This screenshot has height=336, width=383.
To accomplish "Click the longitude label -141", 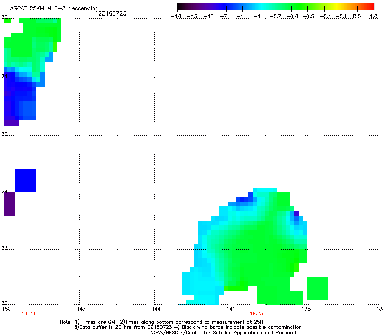I will [x=229, y=309].
